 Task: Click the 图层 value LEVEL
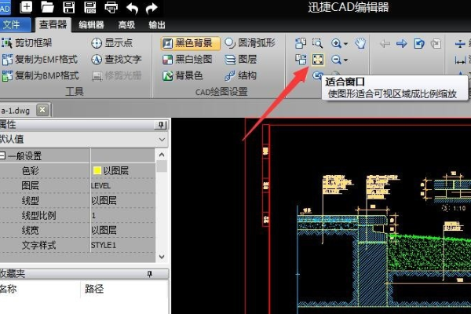[x=101, y=186]
